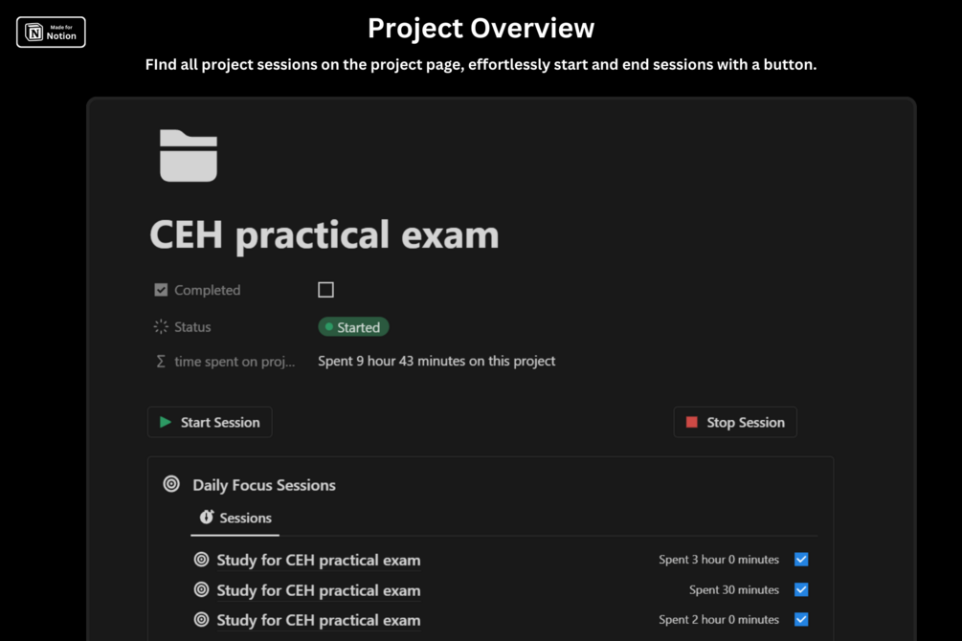Click target icon of third study session

[201, 619]
